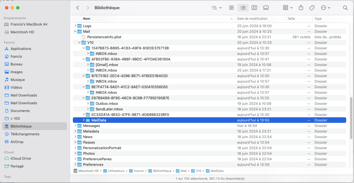Open Documents in the sidebar

click(20, 111)
